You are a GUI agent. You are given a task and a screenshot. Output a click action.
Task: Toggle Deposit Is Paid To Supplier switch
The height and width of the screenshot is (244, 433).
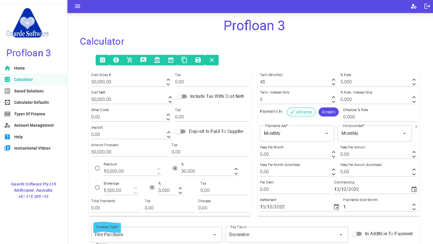180,131
